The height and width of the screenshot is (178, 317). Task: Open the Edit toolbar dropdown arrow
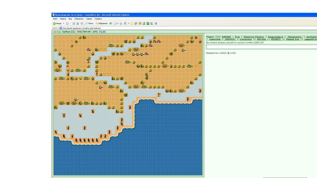(129, 23)
